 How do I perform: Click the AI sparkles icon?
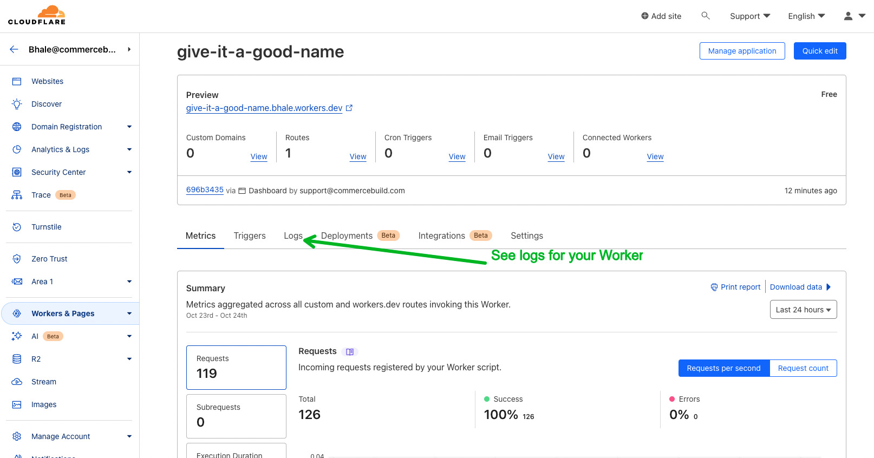[17, 336]
